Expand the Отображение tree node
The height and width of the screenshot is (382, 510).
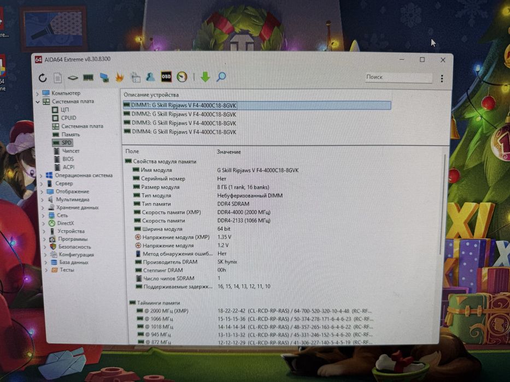pos(42,192)
